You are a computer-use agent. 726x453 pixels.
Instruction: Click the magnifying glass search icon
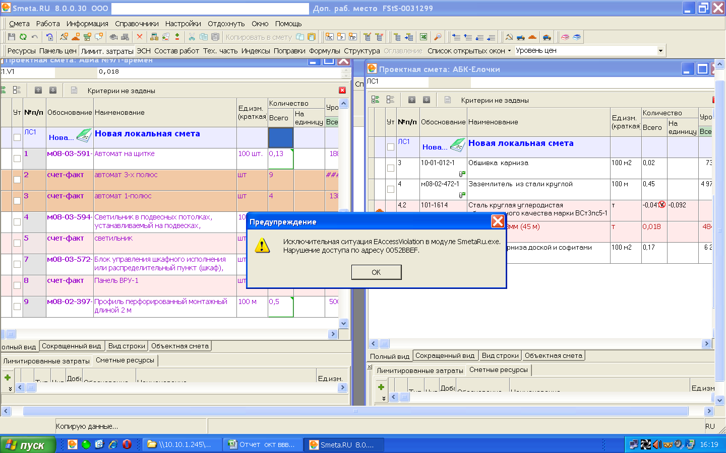tap(437, 37)
